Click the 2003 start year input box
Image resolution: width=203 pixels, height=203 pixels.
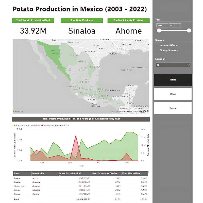click(x=162, y=25)
